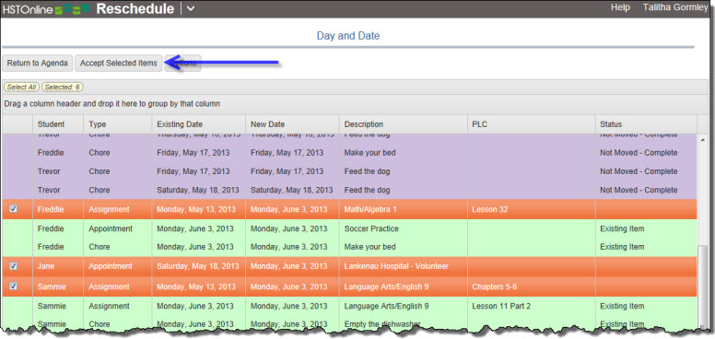Open the Help menu
The height and width of the screenshot is (339, 715).
point(620,7)
